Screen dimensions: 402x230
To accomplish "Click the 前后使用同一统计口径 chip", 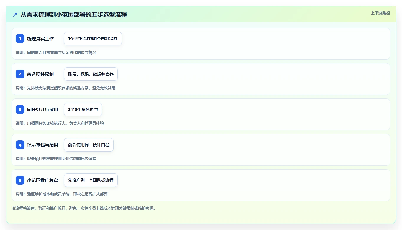I will pos(89,145).
